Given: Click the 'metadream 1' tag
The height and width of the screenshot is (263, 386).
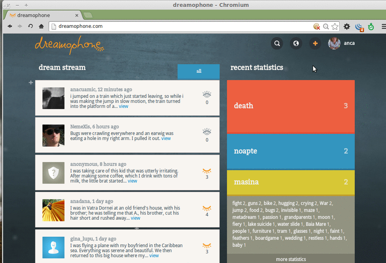Looking at the screenshot, I should [x=247, y=217].
